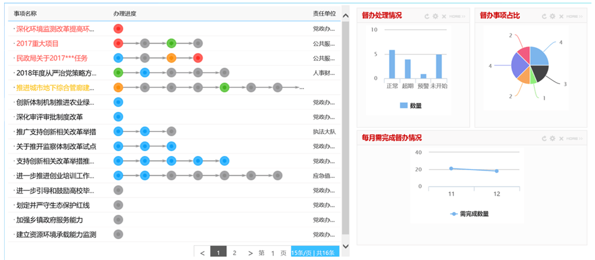Expand MORE in the 督办事项占比 panel
Image resolution: width=595 pixels, height=260 pixels.
[x=575, y=16]
